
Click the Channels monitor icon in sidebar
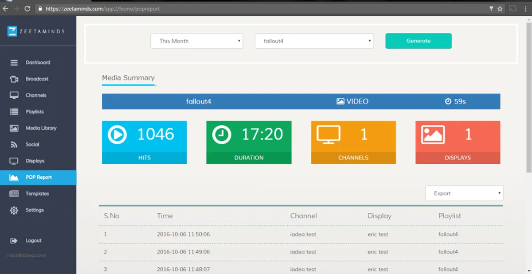pyautogui.click(x=14, y=96)
